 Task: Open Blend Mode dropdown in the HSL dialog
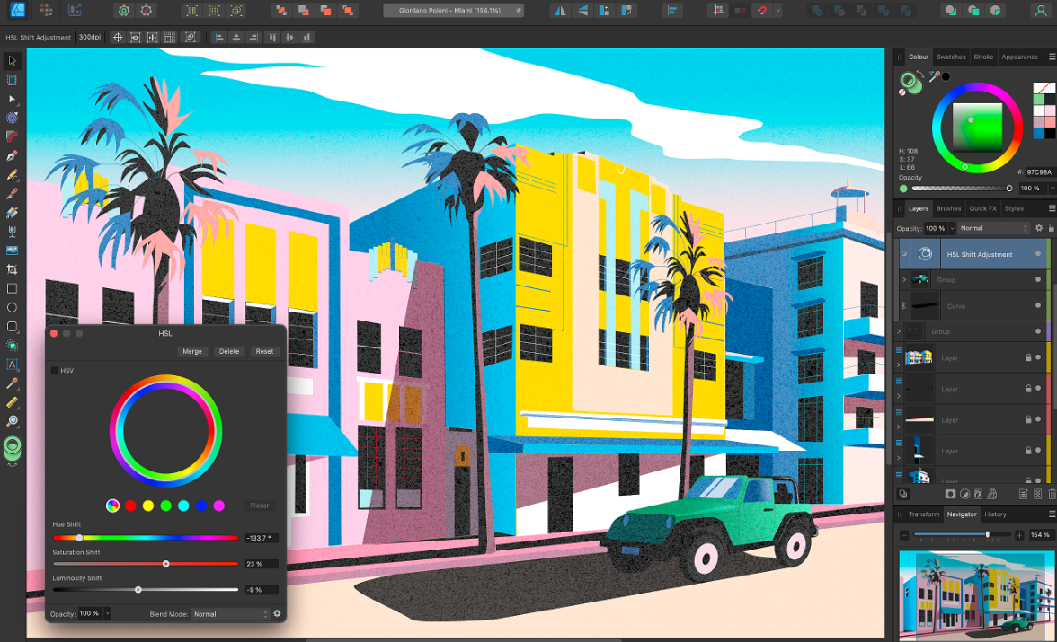(230, 614)
